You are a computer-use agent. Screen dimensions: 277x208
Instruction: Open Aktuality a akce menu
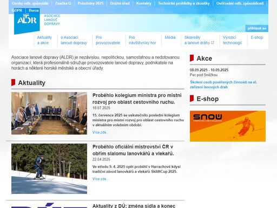[x=44, y=40]
